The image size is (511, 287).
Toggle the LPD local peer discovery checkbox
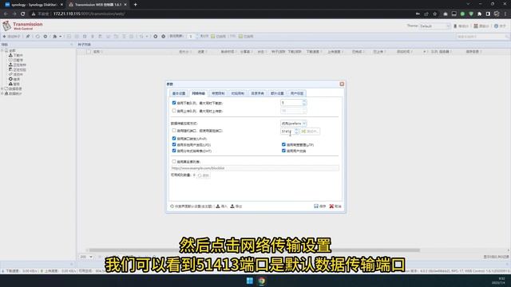[x=174, y=144]
